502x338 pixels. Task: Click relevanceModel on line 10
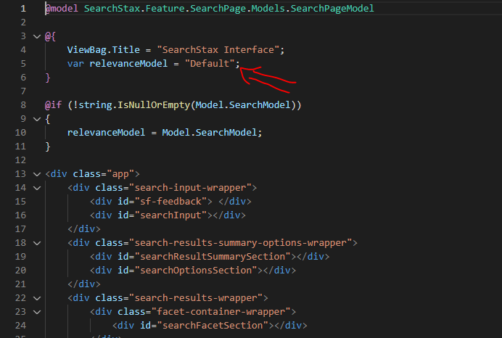(x=106, y=133)
